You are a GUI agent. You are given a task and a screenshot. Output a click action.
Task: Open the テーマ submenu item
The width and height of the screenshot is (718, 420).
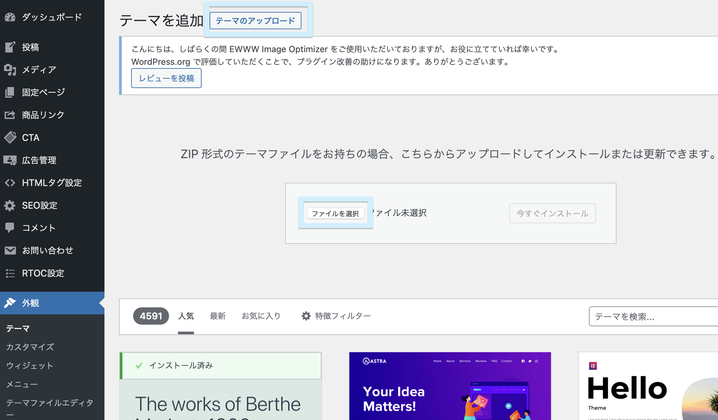[x=18, y=328]
